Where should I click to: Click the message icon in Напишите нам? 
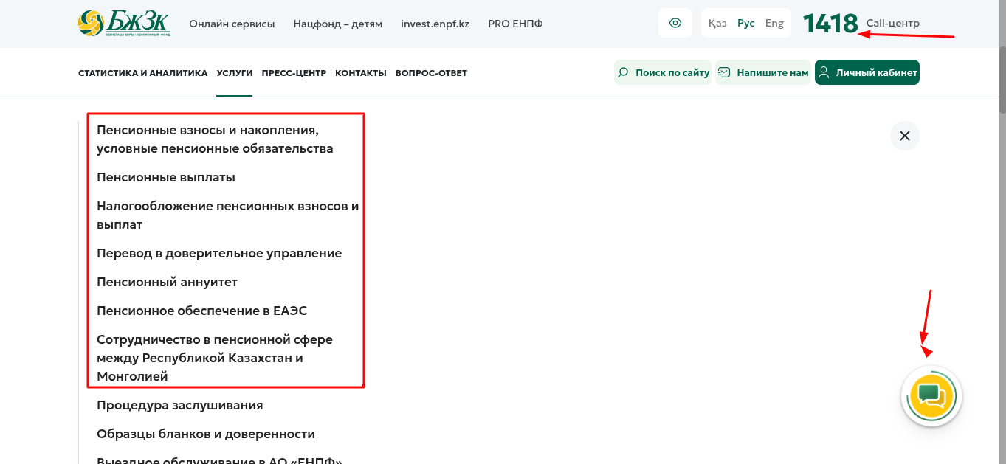[725, 72]
